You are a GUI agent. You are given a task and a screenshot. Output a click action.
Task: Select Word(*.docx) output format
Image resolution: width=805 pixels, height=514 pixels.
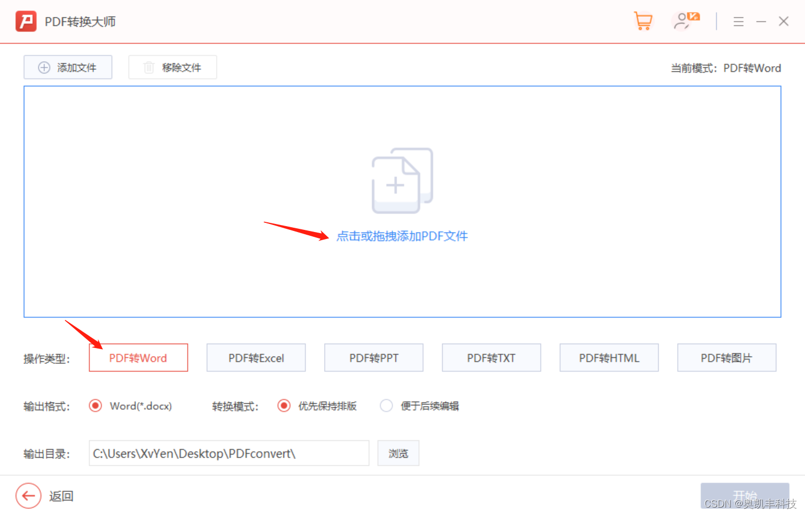click(x=95, y=406)
